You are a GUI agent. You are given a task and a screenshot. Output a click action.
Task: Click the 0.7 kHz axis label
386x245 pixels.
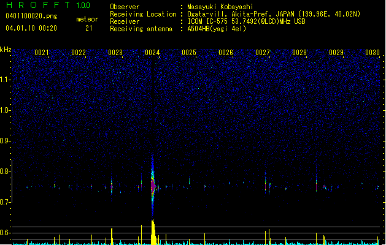6,202
